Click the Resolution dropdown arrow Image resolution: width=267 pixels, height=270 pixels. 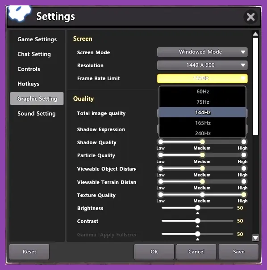[243, 65]
